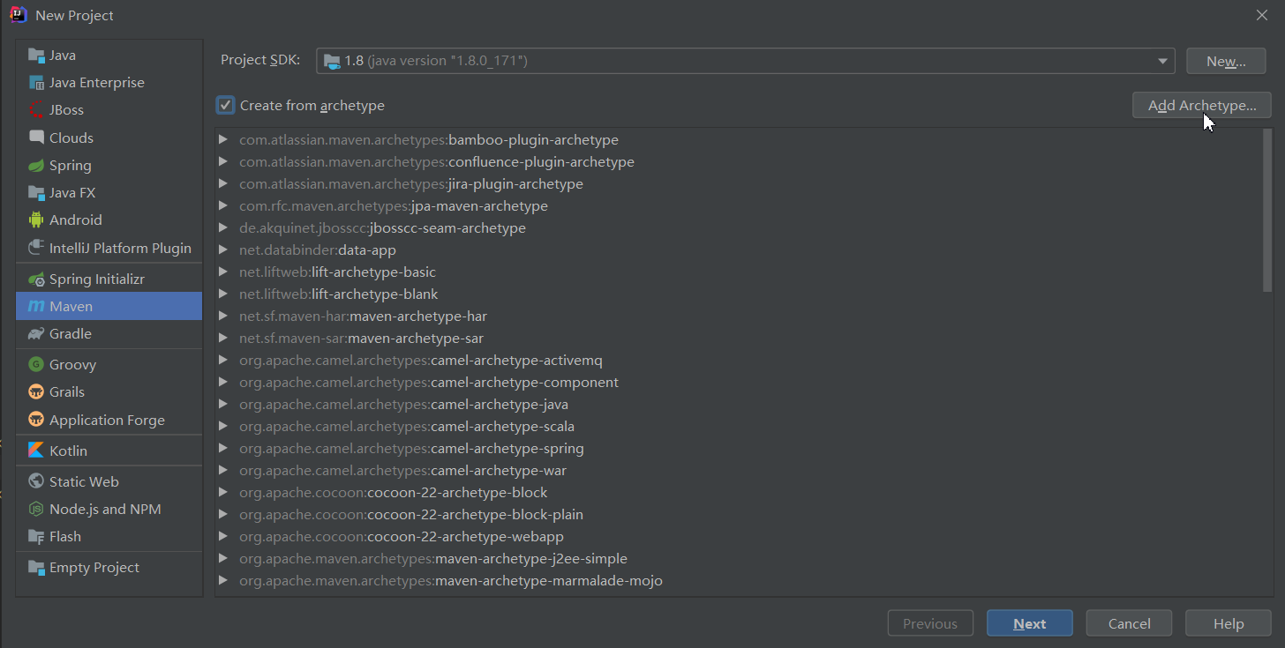Select cocoon-22-archetype-block-plain row
Image resolution: width=1285 pixels, height=648 pixels.
coord(739,514)
